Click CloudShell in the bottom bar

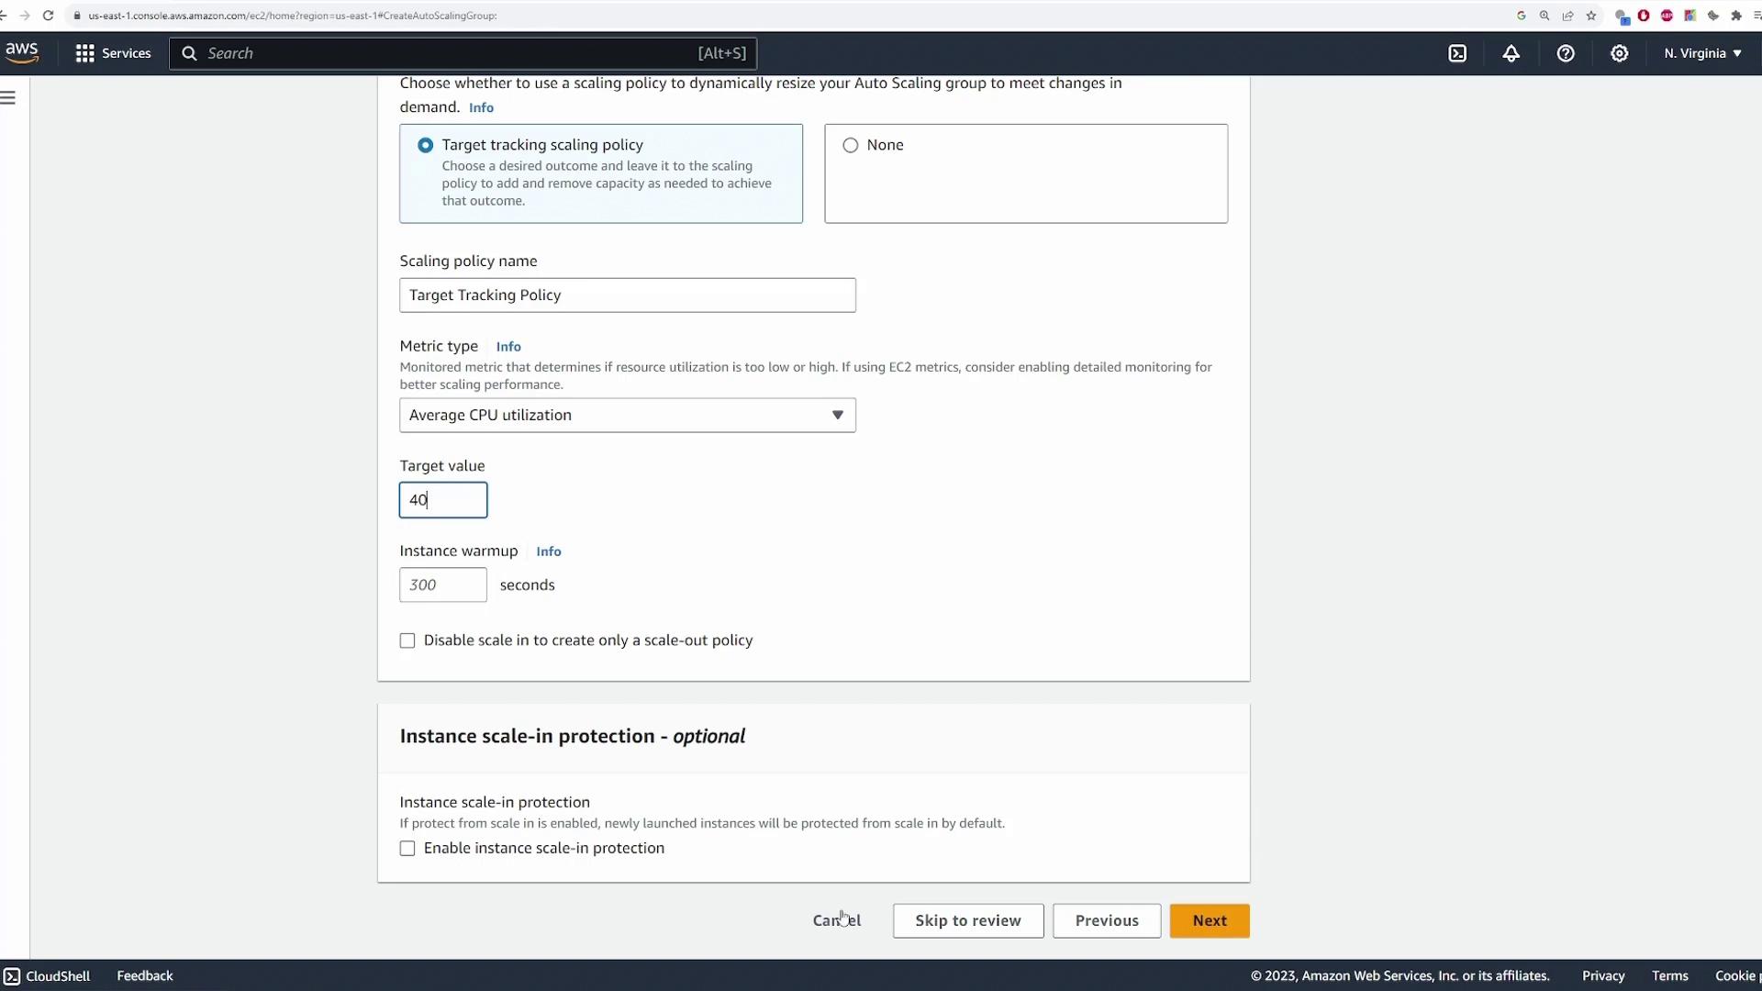pyautogui.click(x=48, y=975)
